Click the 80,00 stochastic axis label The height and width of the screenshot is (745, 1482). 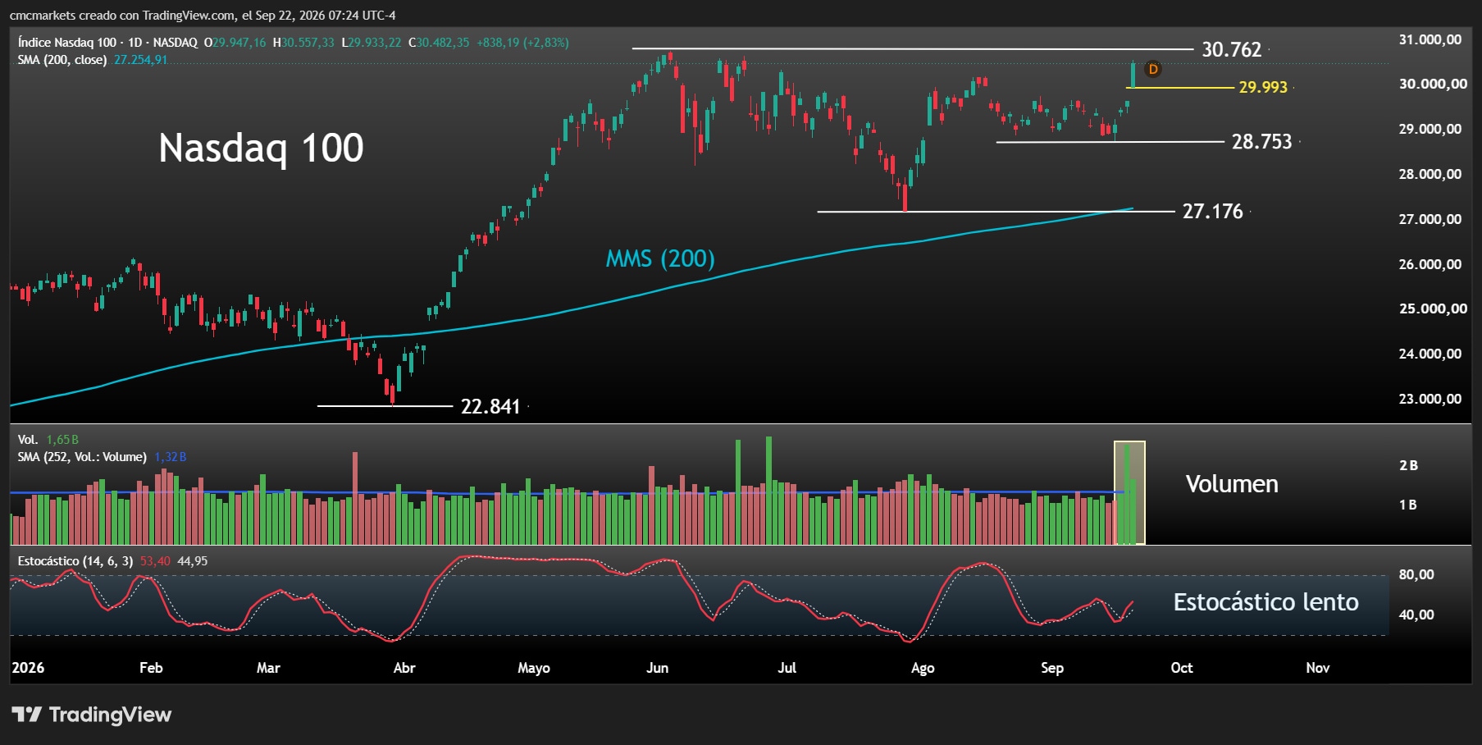coord(1416,574)
